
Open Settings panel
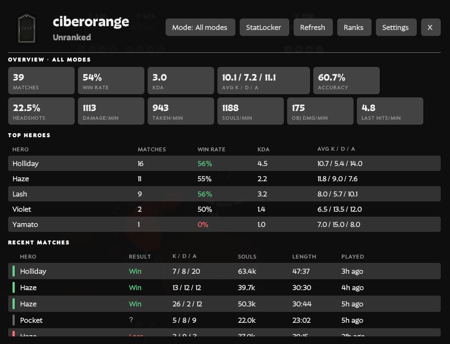(396, 27)
